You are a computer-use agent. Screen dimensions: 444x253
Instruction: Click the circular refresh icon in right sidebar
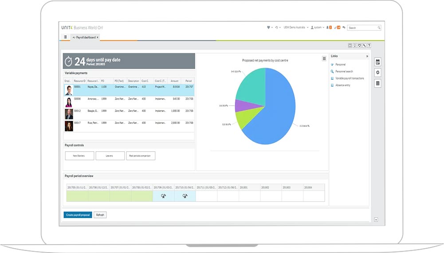tap(377, 73)
